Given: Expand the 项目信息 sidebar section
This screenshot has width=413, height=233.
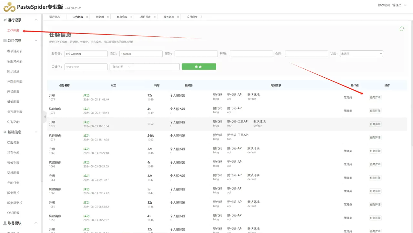Looking at the screenshot, I should (36, 41).
